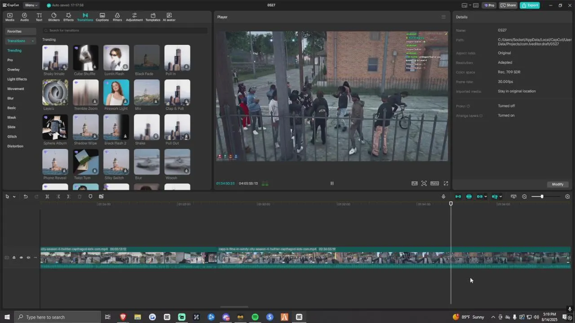Open the Captions panel

tap(102, 17)
